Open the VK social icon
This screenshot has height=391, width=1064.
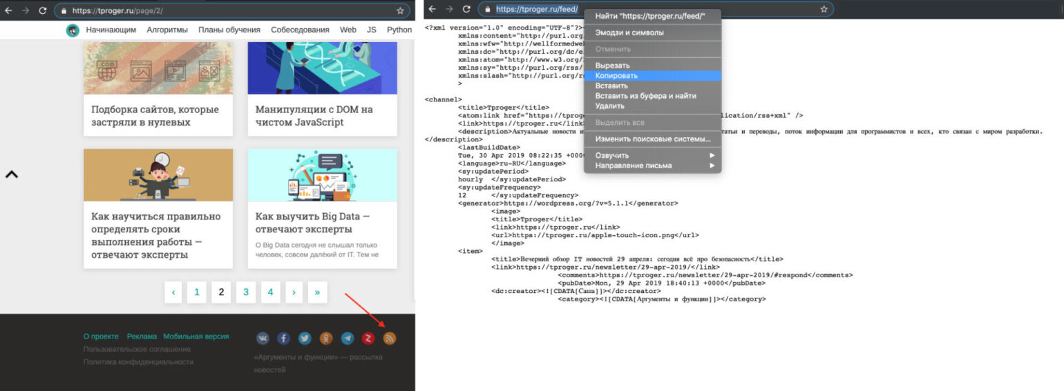point(263,338)
